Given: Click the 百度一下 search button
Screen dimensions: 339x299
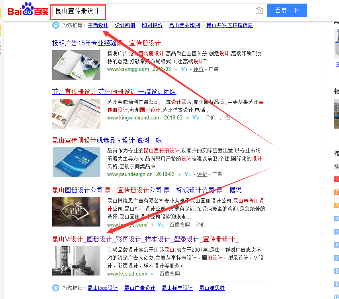Looking at the screenshot, I should point(287,10).
